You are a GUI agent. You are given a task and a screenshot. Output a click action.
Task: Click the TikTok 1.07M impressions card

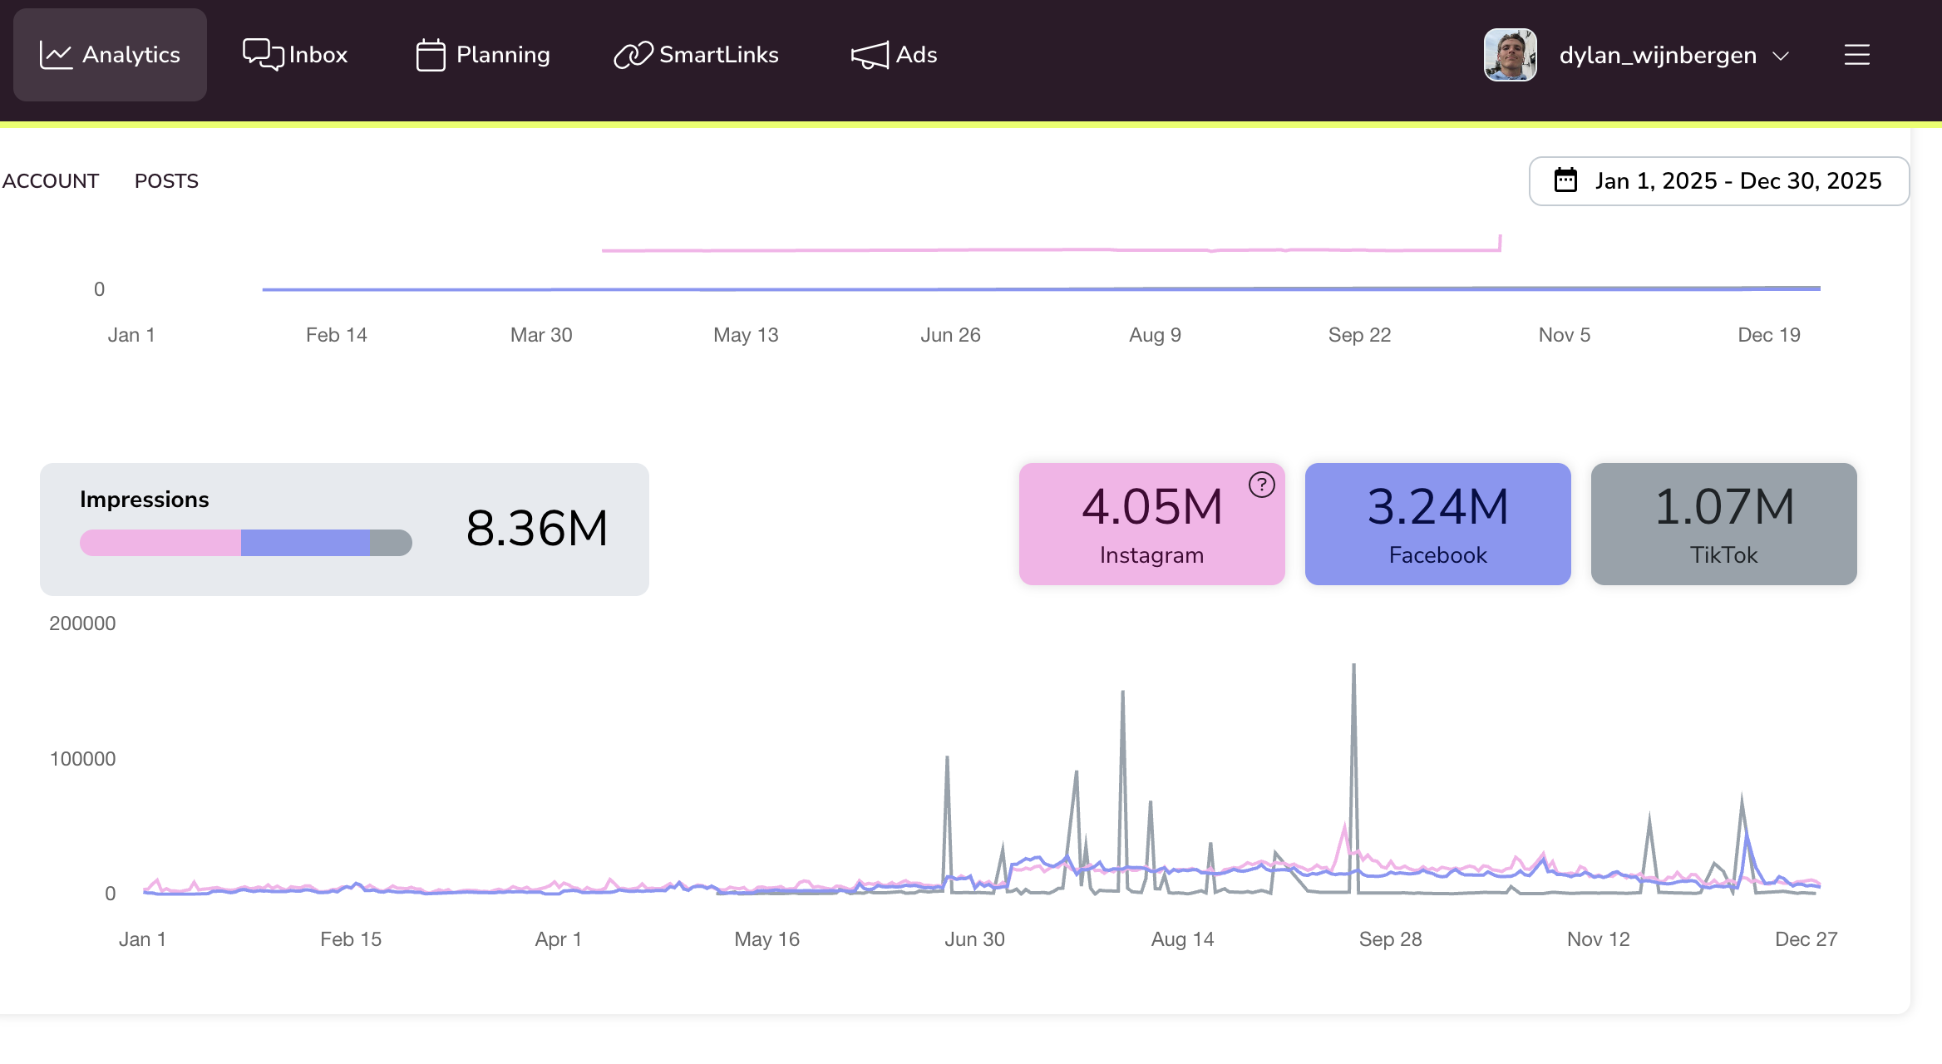1724,524
